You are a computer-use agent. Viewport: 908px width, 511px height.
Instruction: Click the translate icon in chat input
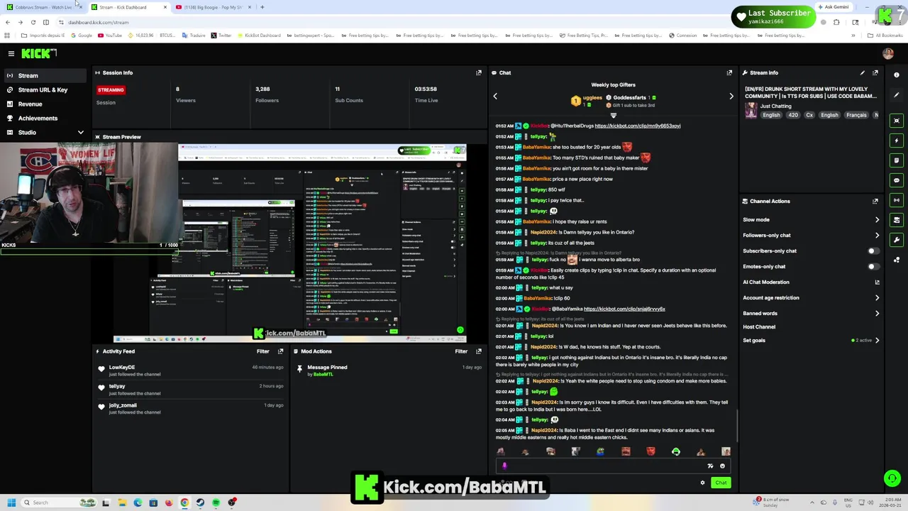pyautogui.click(x=710, y=466)
